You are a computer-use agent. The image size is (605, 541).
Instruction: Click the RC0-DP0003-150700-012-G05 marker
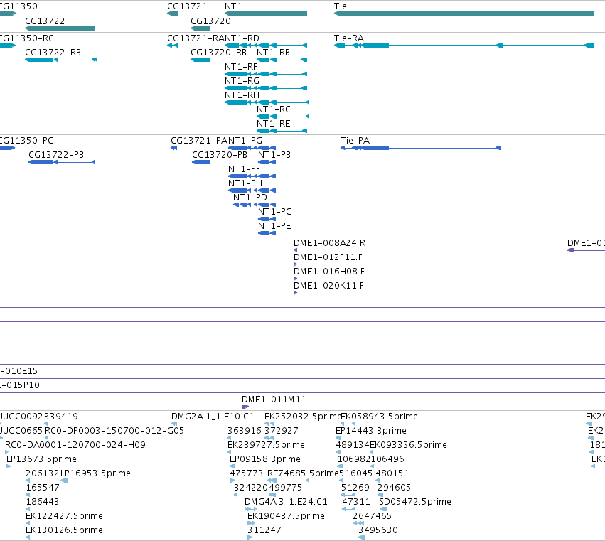(x=47, y=438)
